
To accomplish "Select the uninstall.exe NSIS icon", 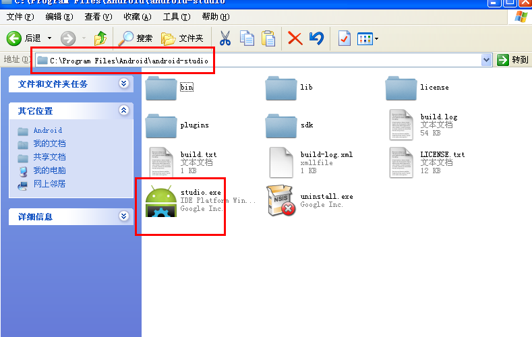I will [280, 200].
